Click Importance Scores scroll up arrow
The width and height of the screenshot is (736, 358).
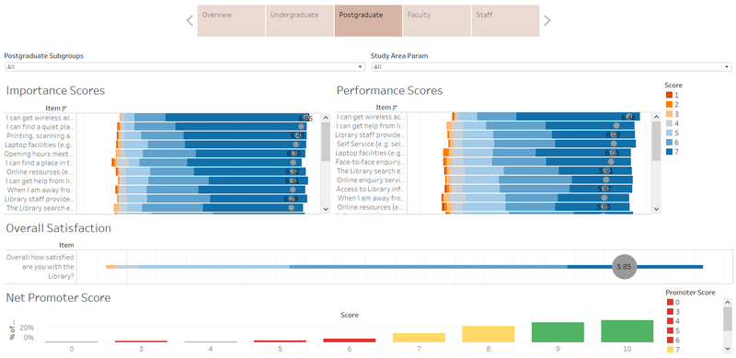pyautogui.click(x=326, y=117)
